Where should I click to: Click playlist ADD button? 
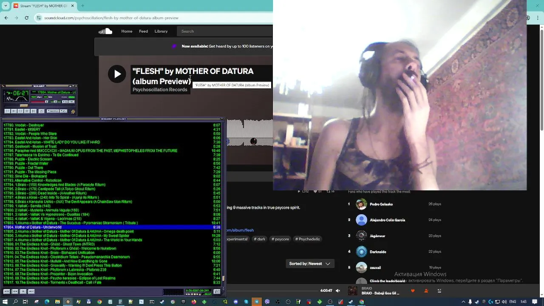(7, 291)
